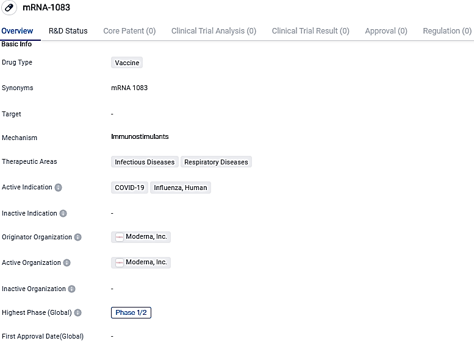The height and width of the screenshot is (341, 474).
Task: Click the COVID-19 indication tag
Action: click(129, 188)
